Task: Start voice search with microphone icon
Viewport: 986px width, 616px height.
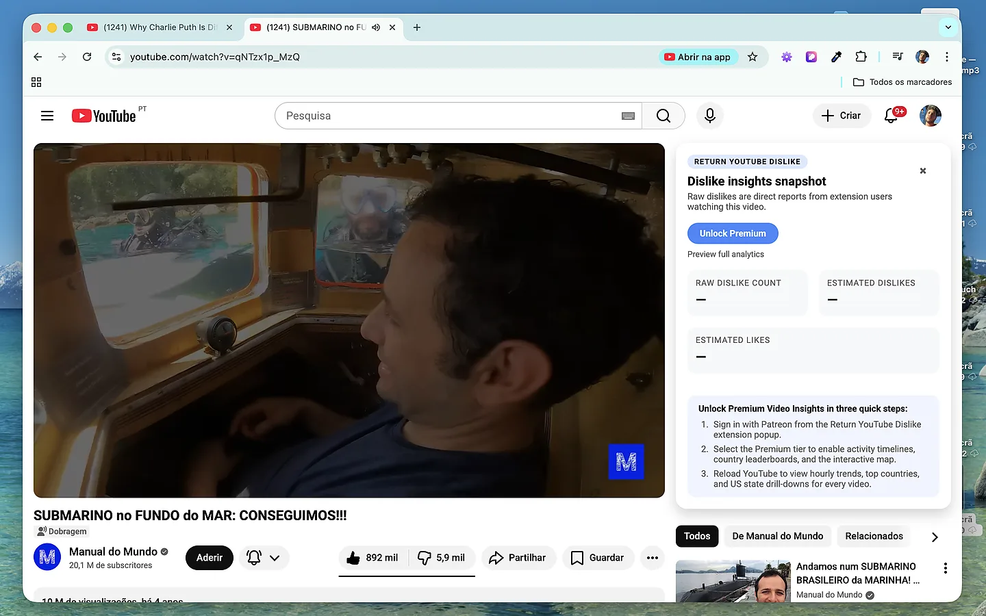Action: (710, 116)
